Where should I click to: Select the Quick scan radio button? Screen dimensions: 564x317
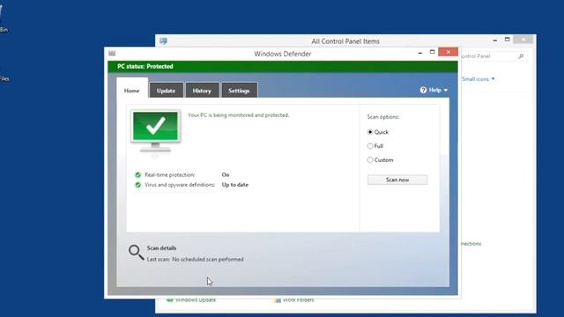click(x=370, y=132)
